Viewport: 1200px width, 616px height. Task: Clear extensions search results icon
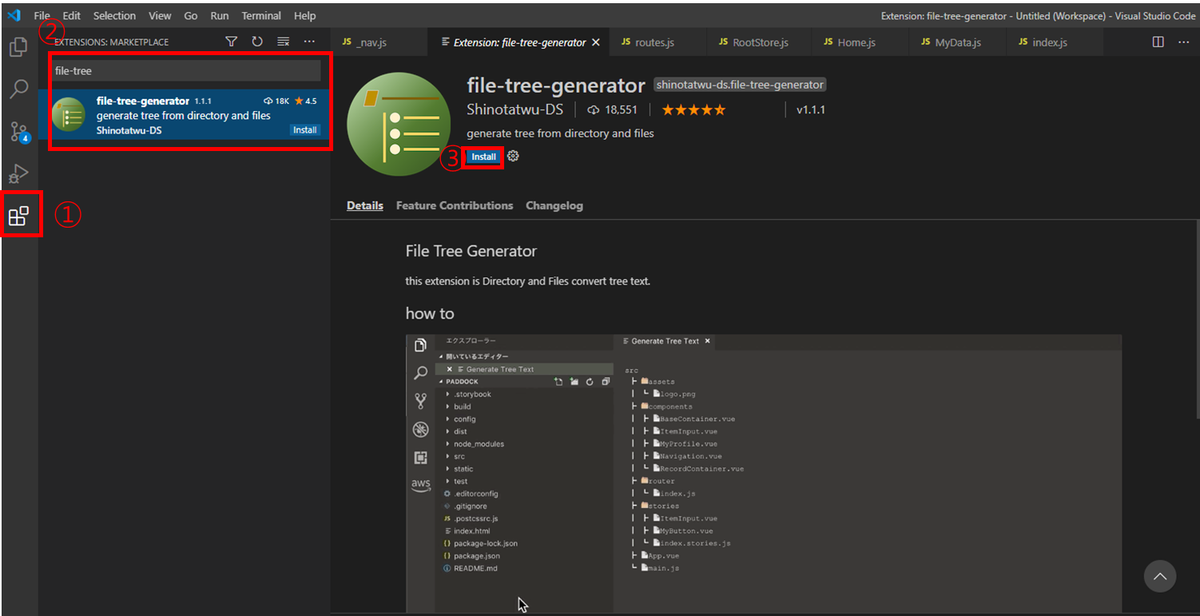pos(283,42)
